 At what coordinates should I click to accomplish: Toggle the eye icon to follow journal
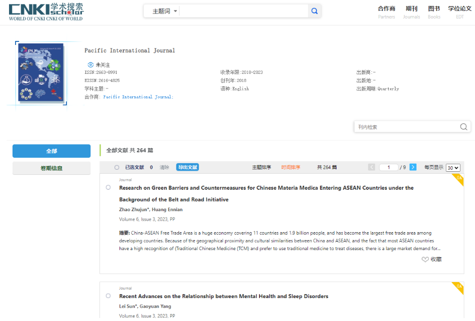[x=90, y=65]
